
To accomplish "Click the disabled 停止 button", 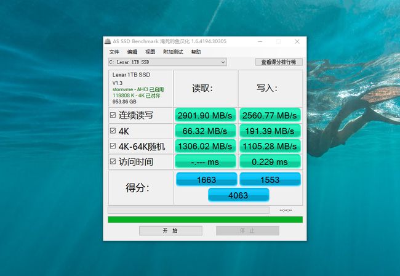I will point(247,231).
